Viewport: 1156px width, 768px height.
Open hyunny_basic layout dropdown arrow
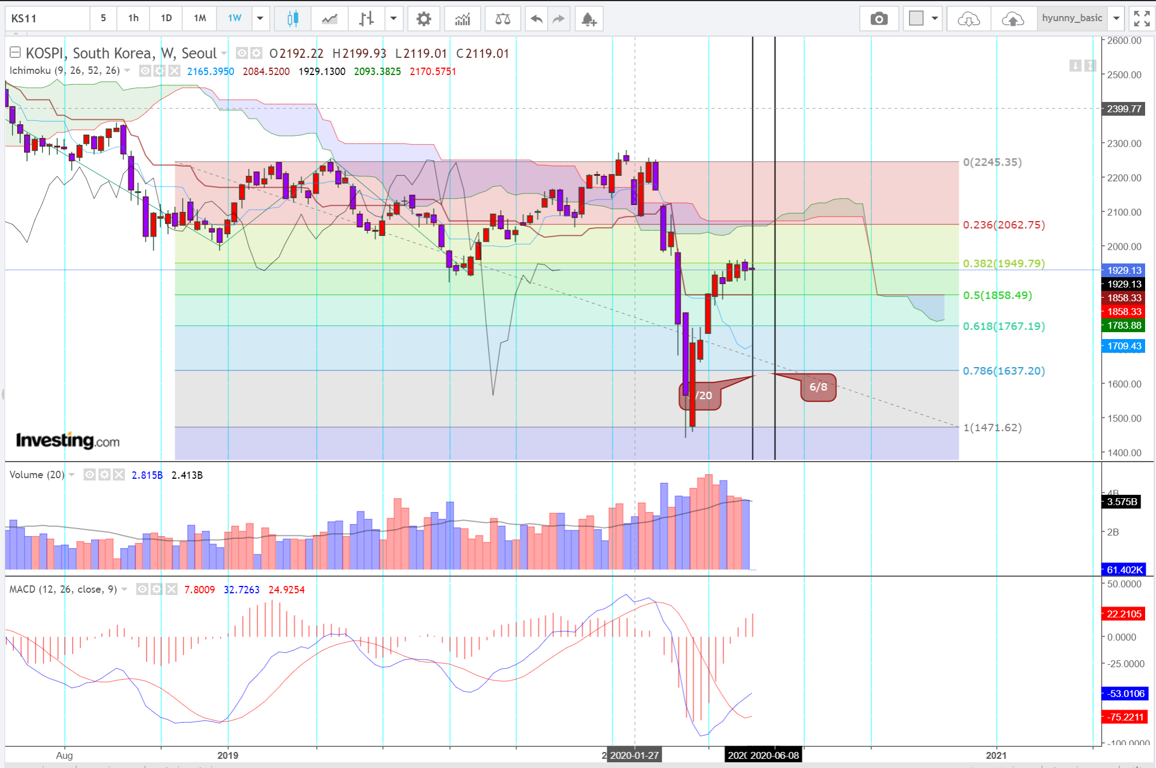[x=1116, y=18]
